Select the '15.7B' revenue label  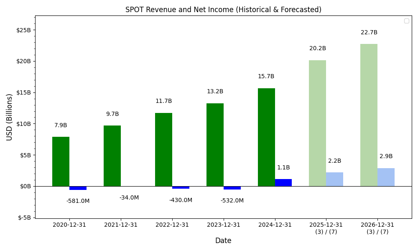[266, 76]
